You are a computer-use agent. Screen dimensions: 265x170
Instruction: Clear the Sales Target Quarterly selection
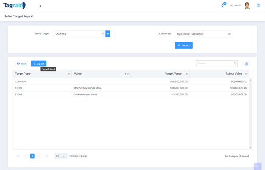click(108, 33)
